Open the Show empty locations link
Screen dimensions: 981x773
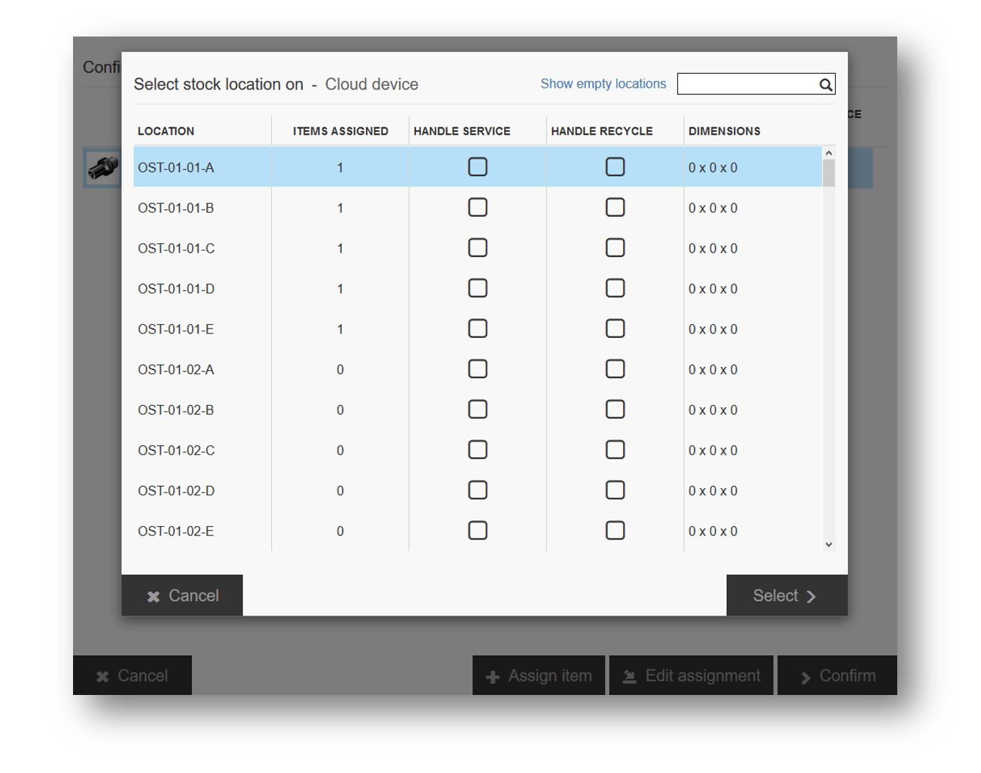click(x=603, y=84)
